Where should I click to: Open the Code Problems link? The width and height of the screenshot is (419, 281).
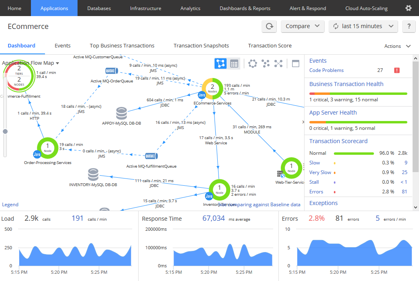(326, 70)
